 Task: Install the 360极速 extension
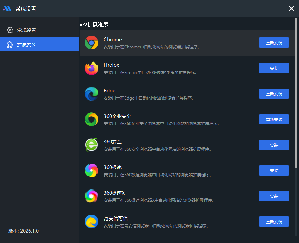coord(274,170)
